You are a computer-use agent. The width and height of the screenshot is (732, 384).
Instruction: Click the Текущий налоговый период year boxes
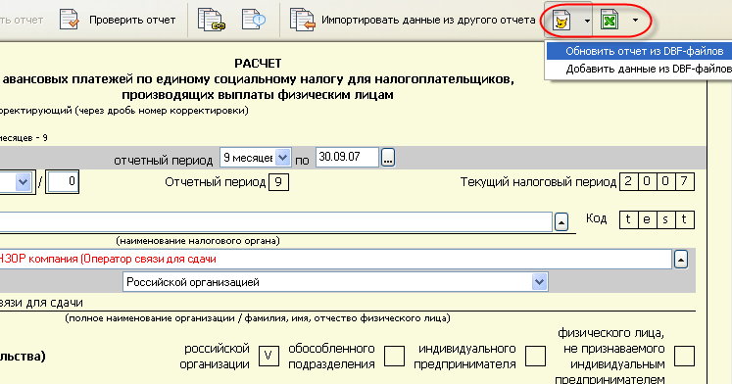tap(657, 181)
